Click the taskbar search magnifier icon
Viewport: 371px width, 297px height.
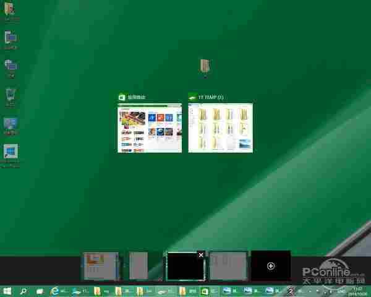(23, 290)
